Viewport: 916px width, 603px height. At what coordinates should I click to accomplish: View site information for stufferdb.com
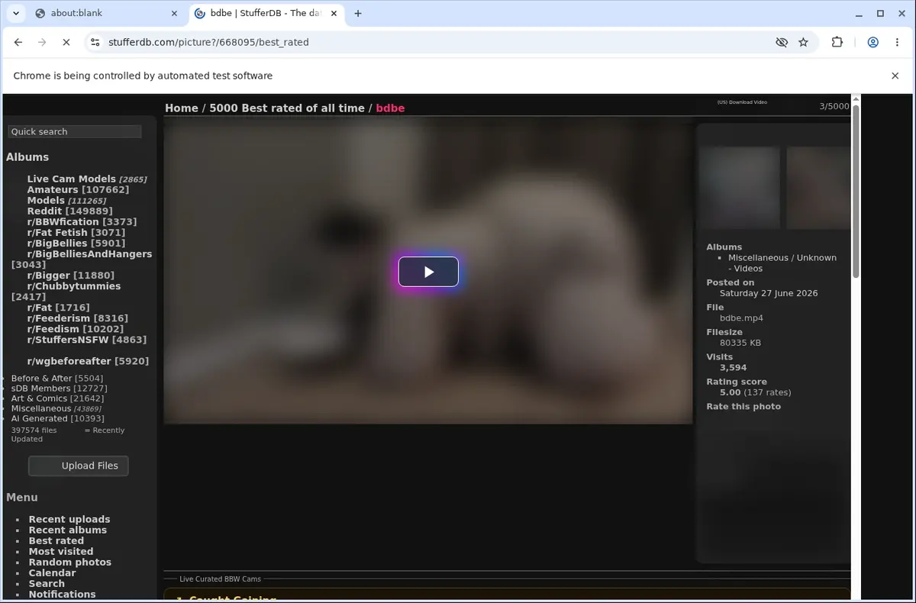(95, 43)
